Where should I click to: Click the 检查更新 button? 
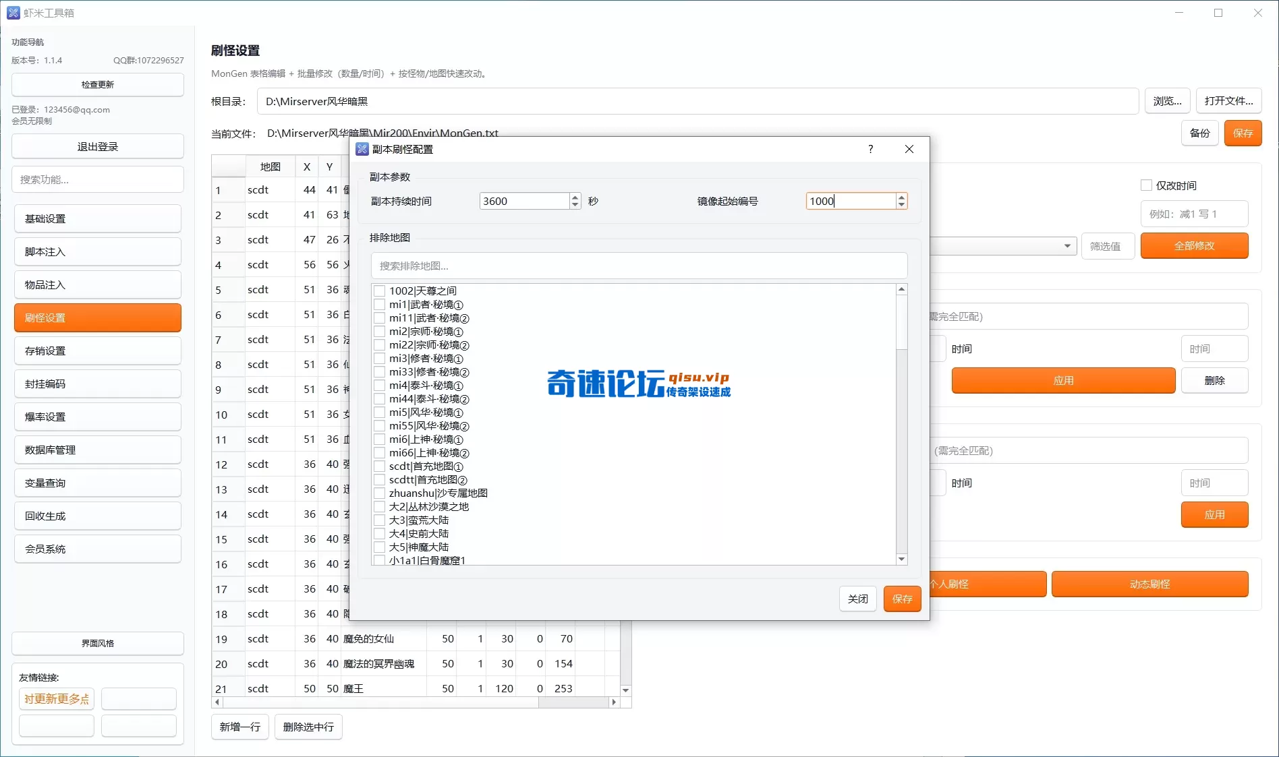[x=98, y=84]
